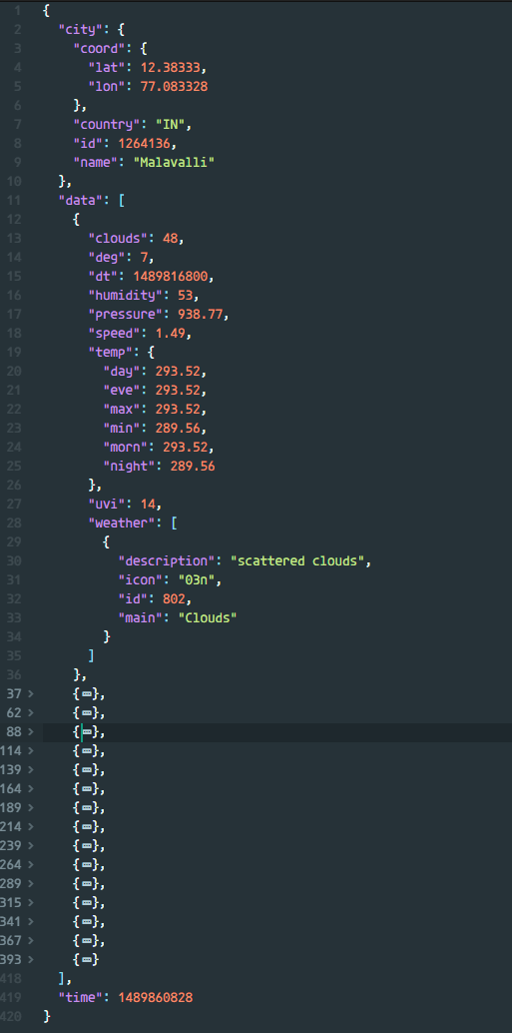512x1033 pixels.
Task: Click the name value "Malavalli"
Action: pyautogui.click(x=174, y=162)
